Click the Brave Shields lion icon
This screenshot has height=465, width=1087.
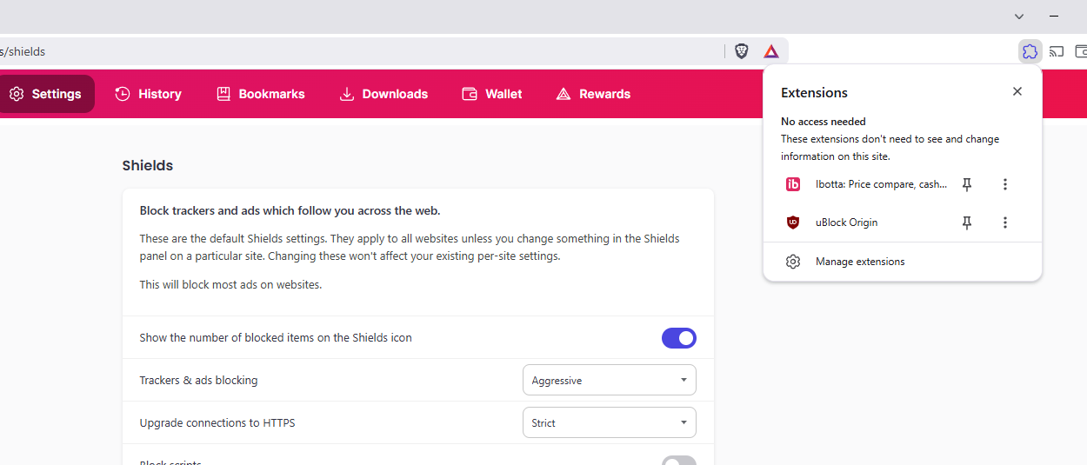click(741, 51)
